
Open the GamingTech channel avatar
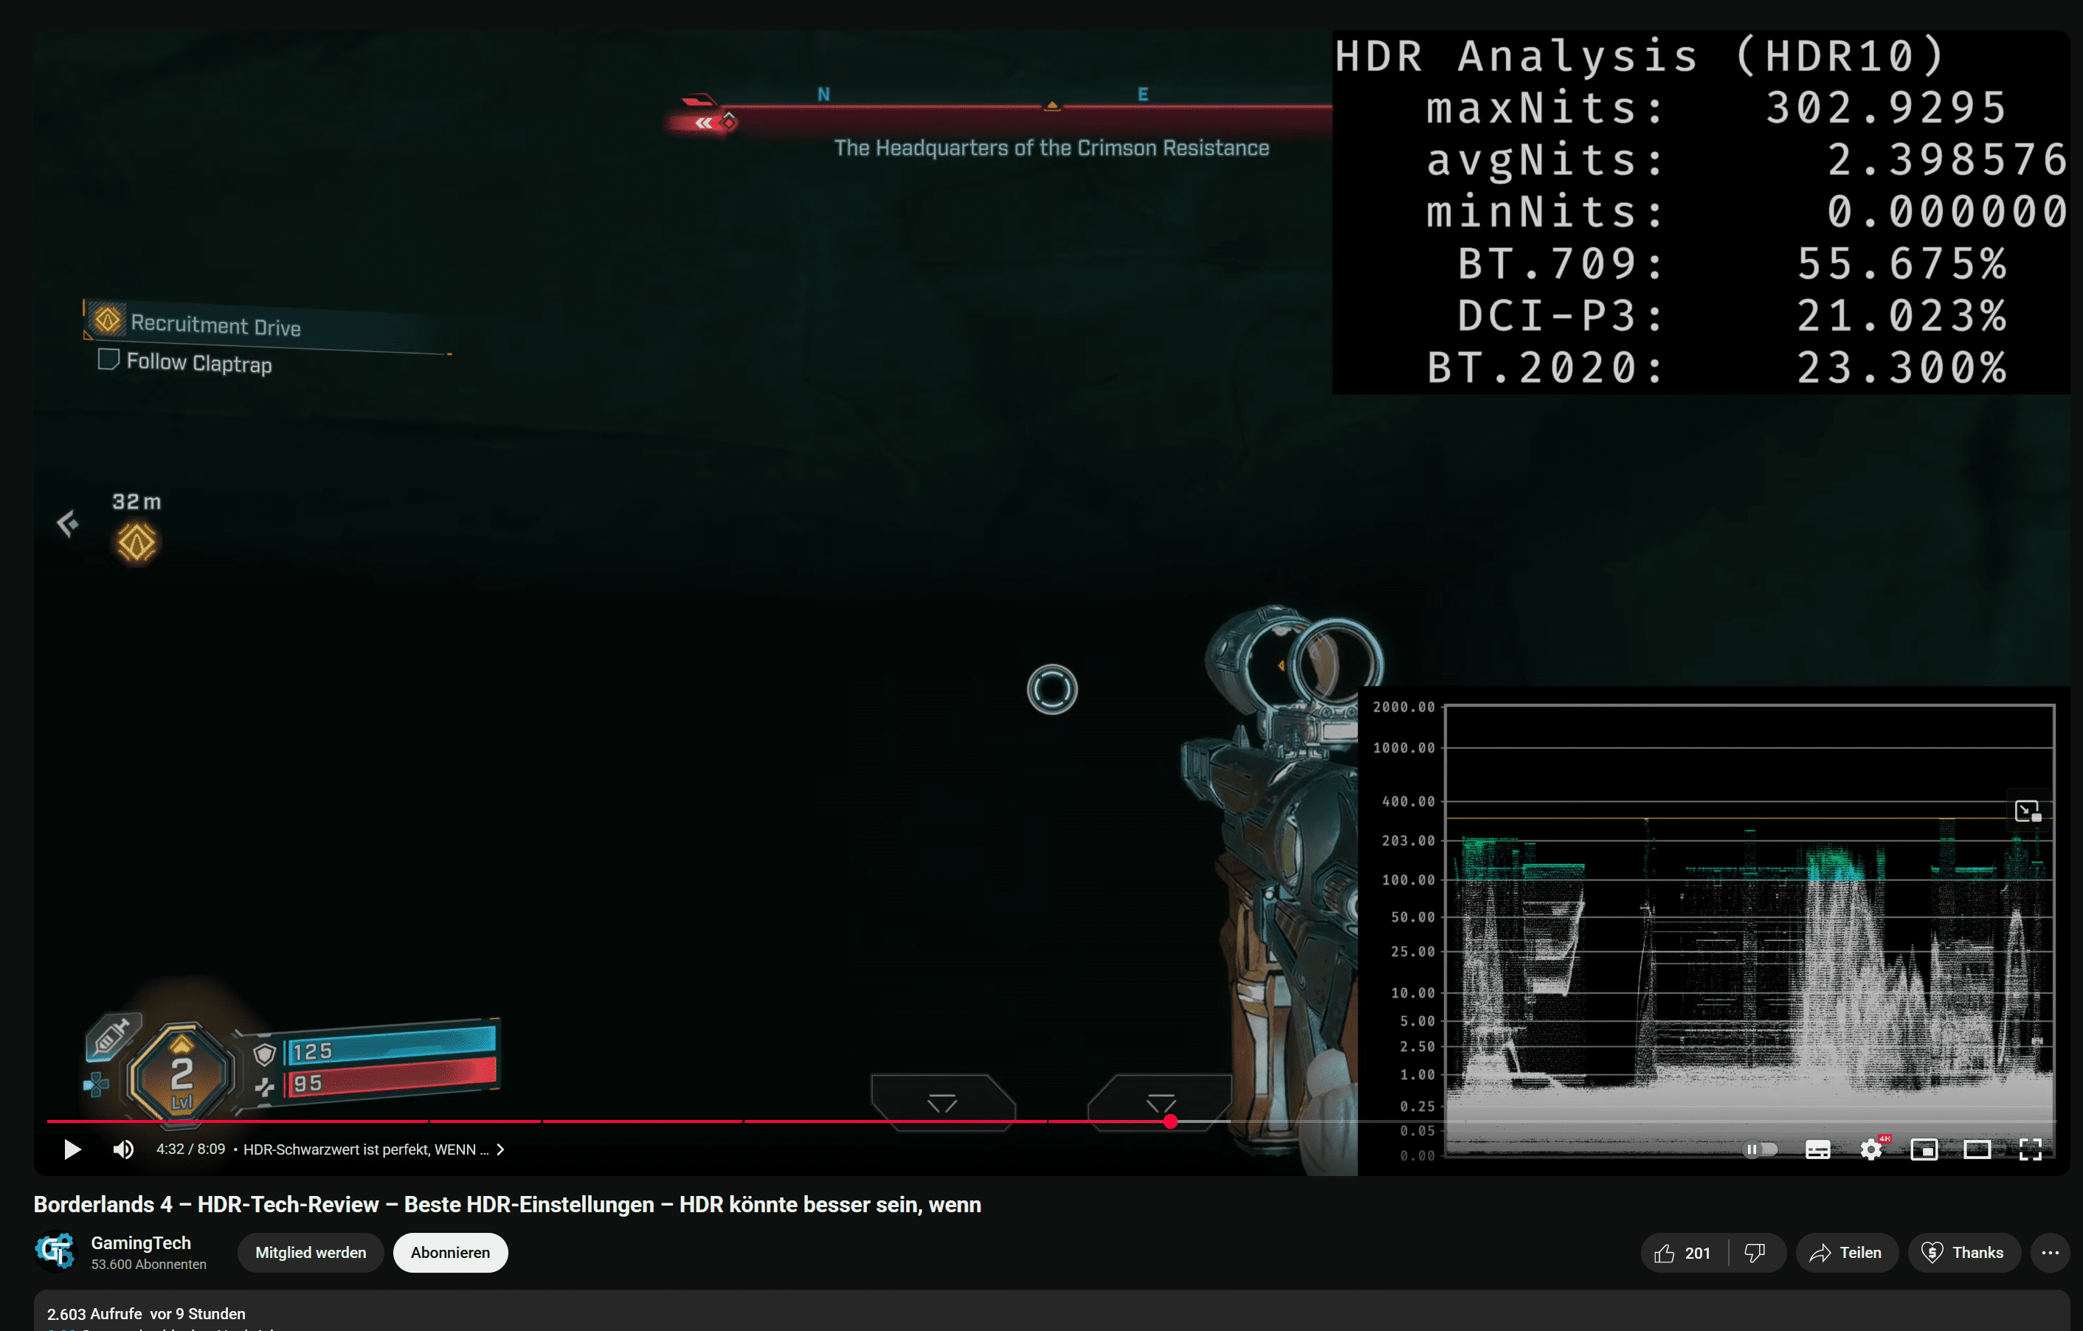coord(55,1251)
